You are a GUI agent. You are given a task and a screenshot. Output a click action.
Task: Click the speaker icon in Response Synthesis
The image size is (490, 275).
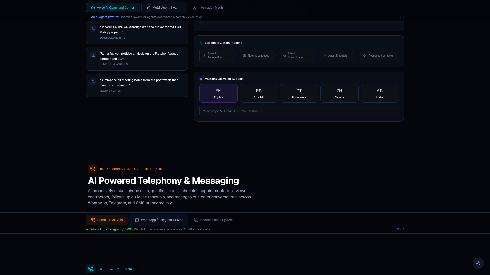[x=365, y=56]
